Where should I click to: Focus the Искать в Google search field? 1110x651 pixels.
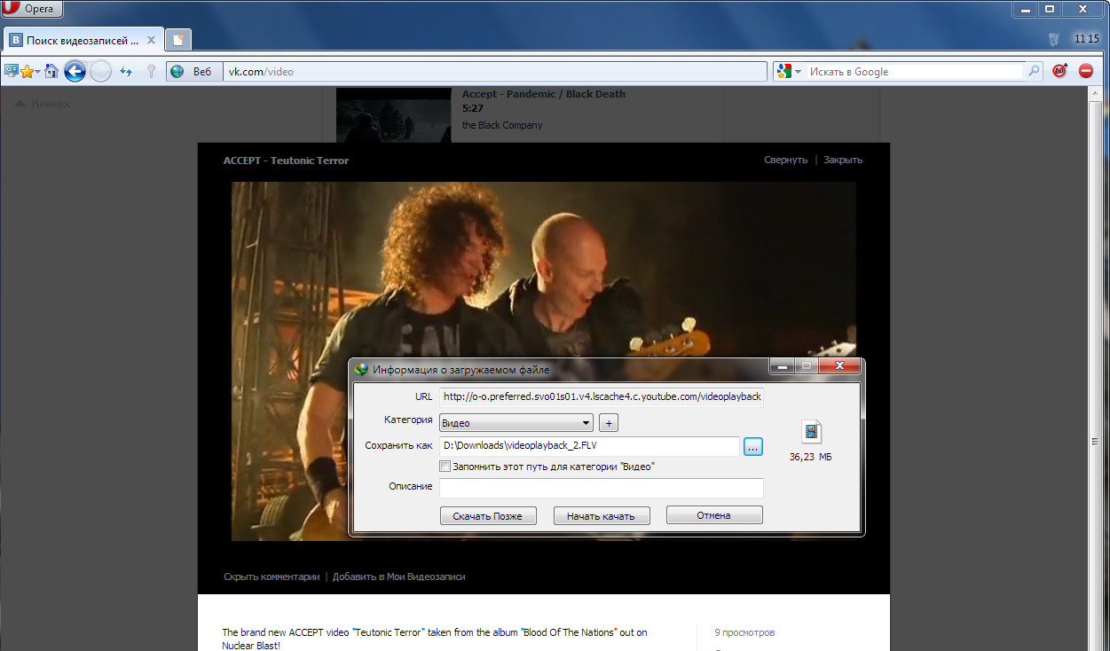pyautogui.click(x=914, y=72)
